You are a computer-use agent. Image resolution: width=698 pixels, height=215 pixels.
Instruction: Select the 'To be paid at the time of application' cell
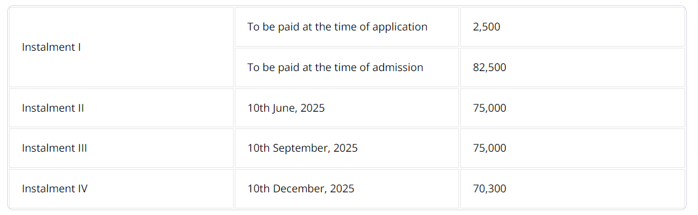tap(347, 27)
